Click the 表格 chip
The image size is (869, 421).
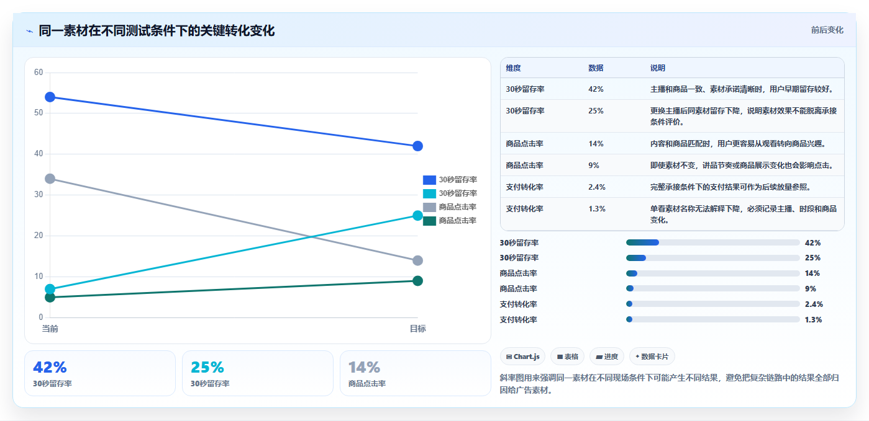[x=568, y=357]
